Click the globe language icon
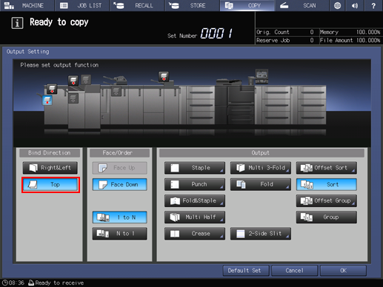Viewport: 383px width, 287px height. [337, 5]
